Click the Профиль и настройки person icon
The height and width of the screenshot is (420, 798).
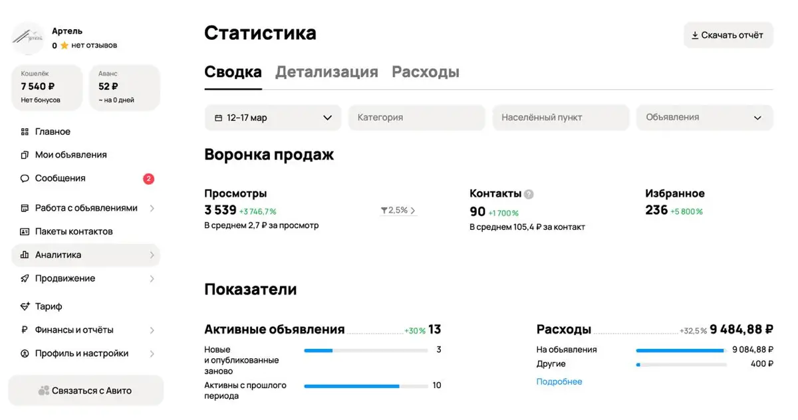coord(25,354)
